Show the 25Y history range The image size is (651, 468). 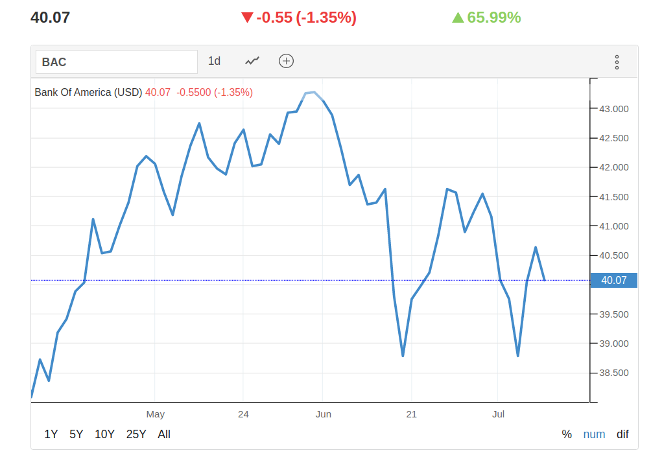(136, 434)
